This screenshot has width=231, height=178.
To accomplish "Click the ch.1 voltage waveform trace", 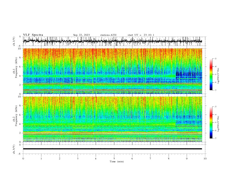I will point(112,41).
